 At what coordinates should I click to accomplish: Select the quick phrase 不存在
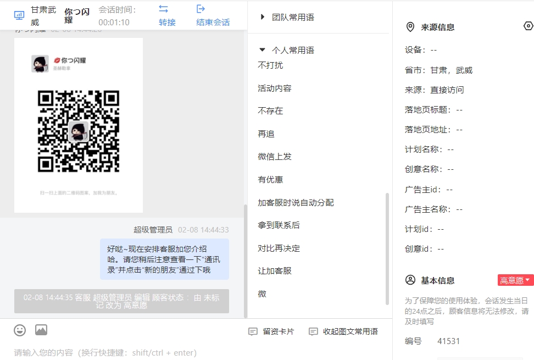(x=270, y=110)
